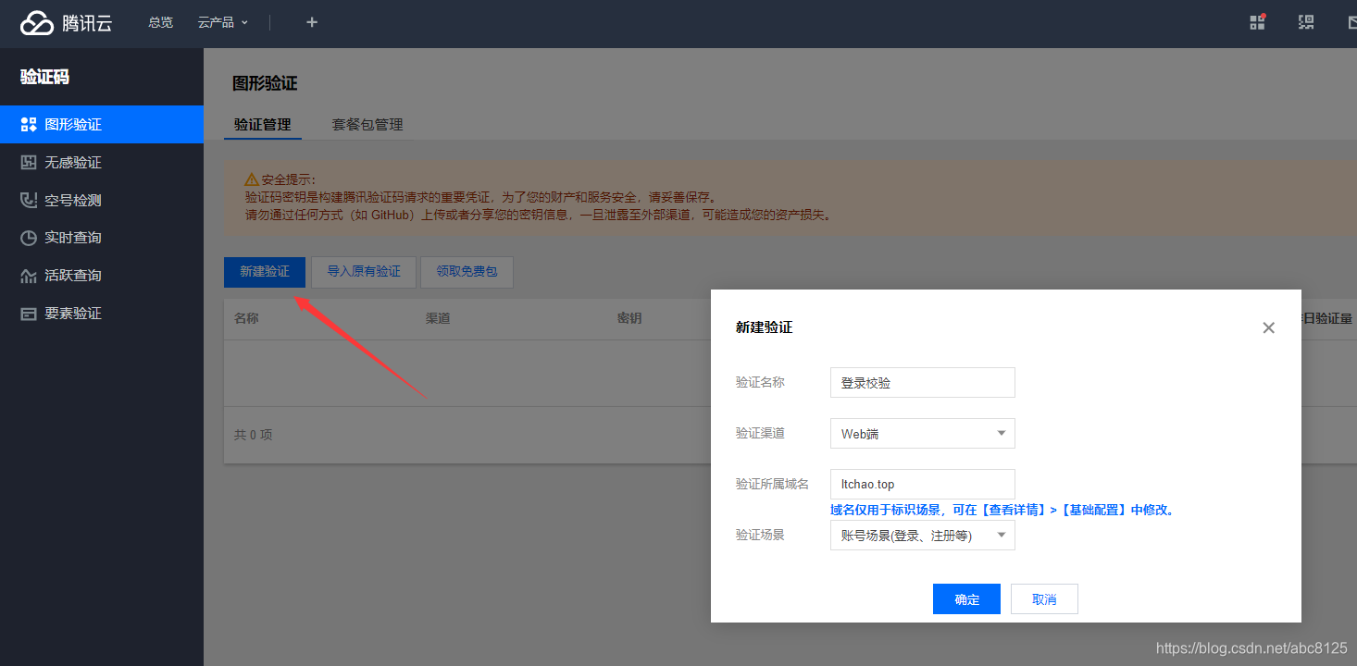Expand the 云产品 dropdown
1357x666 pixels.
click(223, 22)
